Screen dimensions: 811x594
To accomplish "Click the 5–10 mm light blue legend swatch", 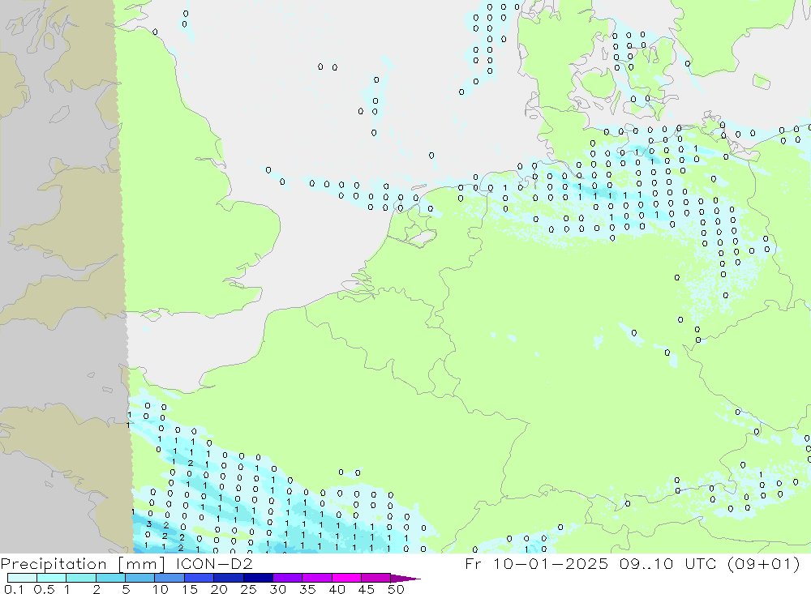I will (140, 578).
